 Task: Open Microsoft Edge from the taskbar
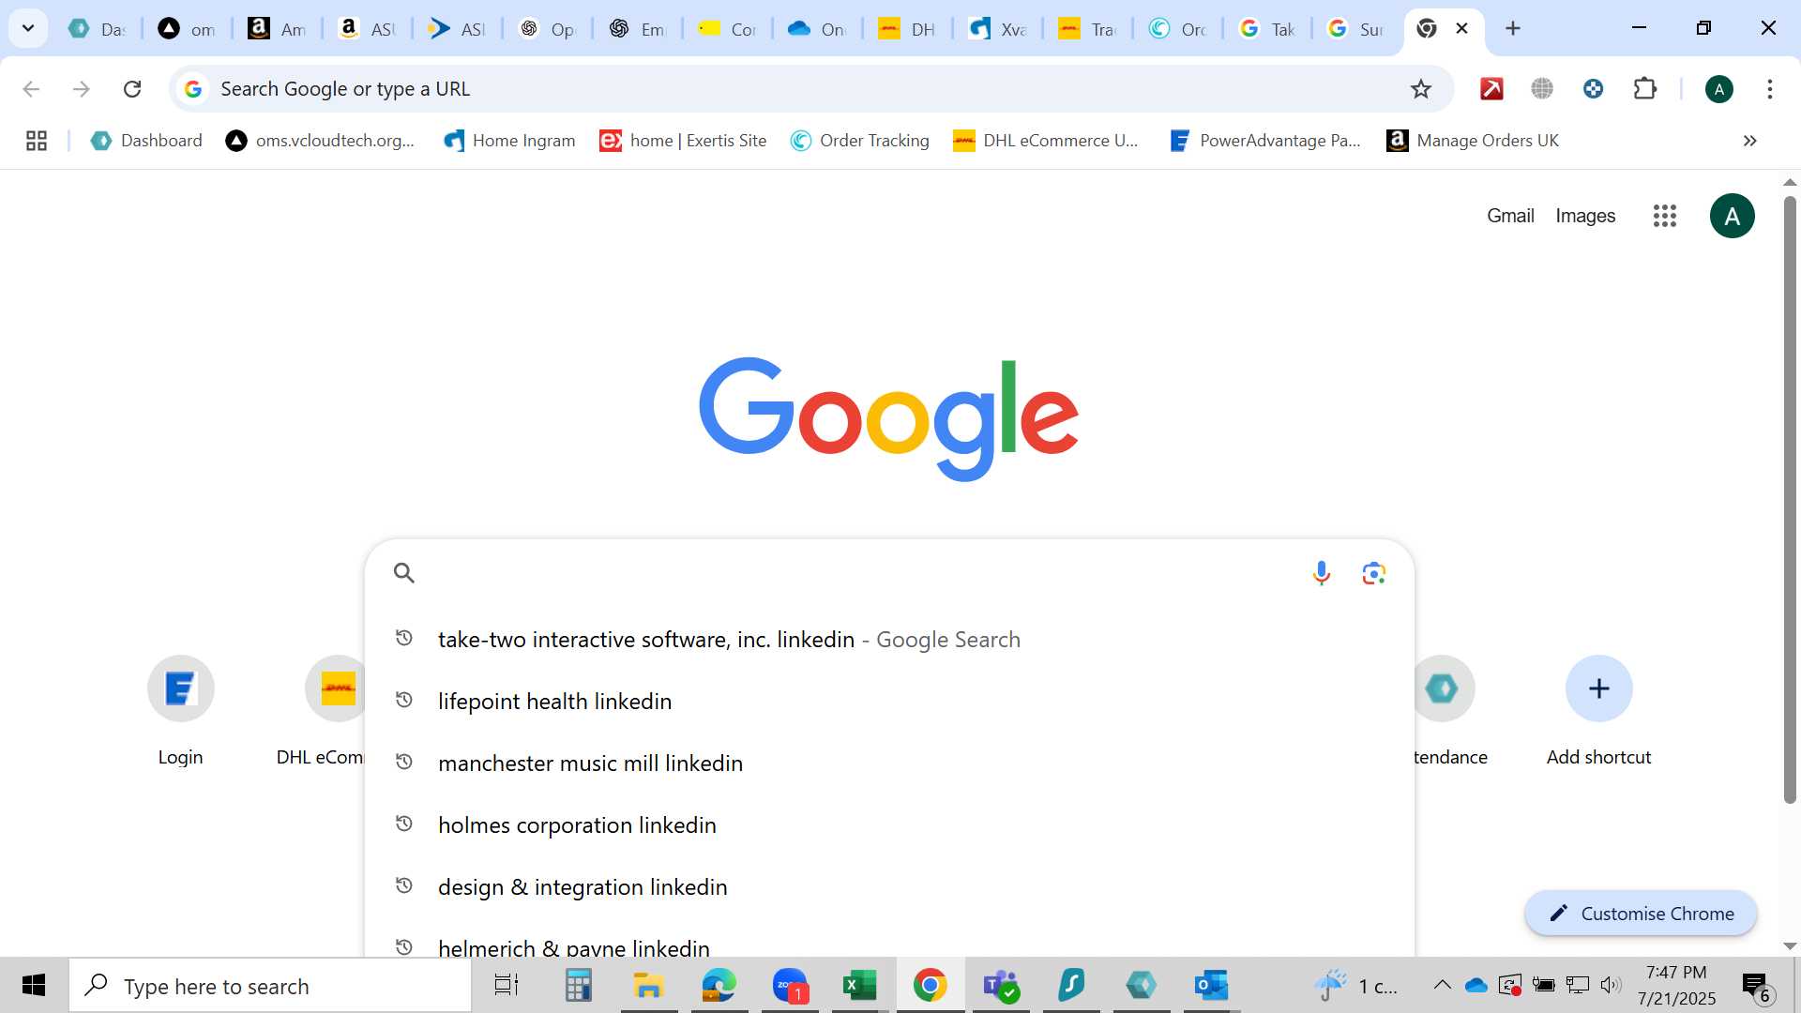coord(719,986)
